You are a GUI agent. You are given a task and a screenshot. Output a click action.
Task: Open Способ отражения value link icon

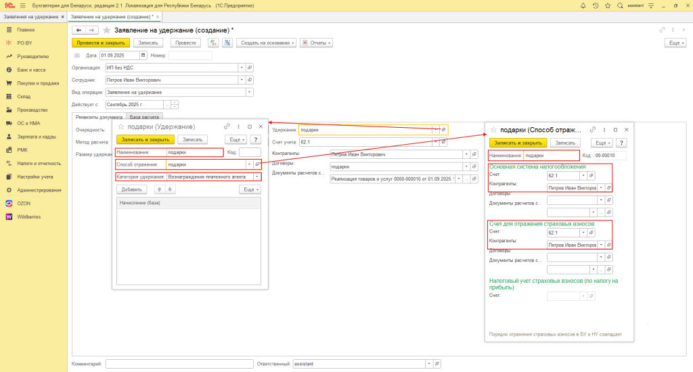point(257,164)
